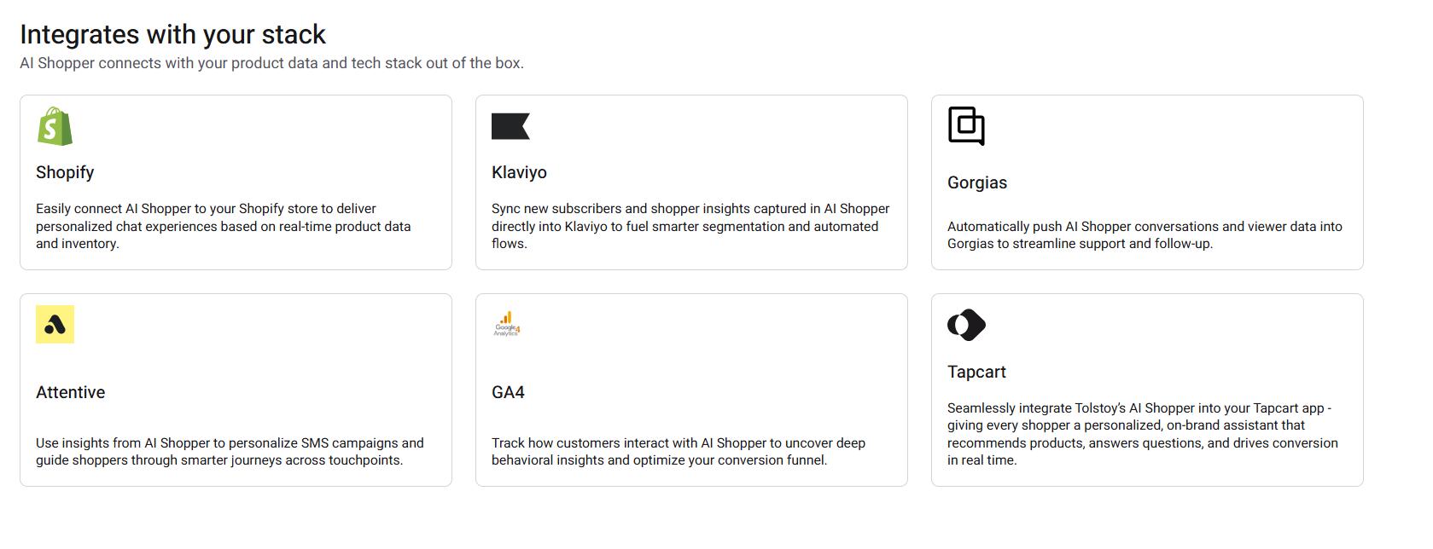Viewport: 1433px width, 549px height.
Task: Open the Shopify integration card
Action: click(236, 182)
